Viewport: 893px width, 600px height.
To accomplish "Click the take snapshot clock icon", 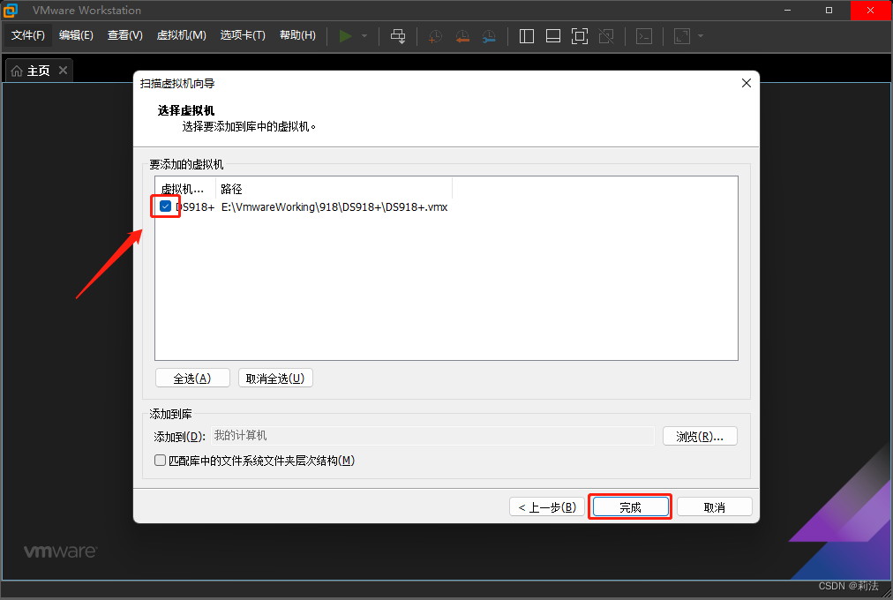I will coord(435,36).
